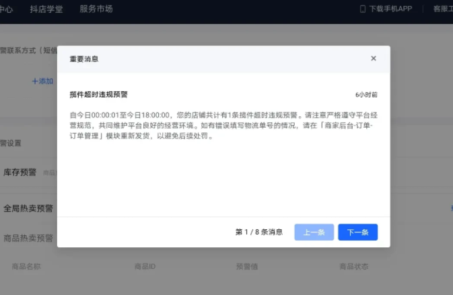Go to next message with 下一条
Screen dimensions: 453x295
pyautogui.click(x=357, y=232)
